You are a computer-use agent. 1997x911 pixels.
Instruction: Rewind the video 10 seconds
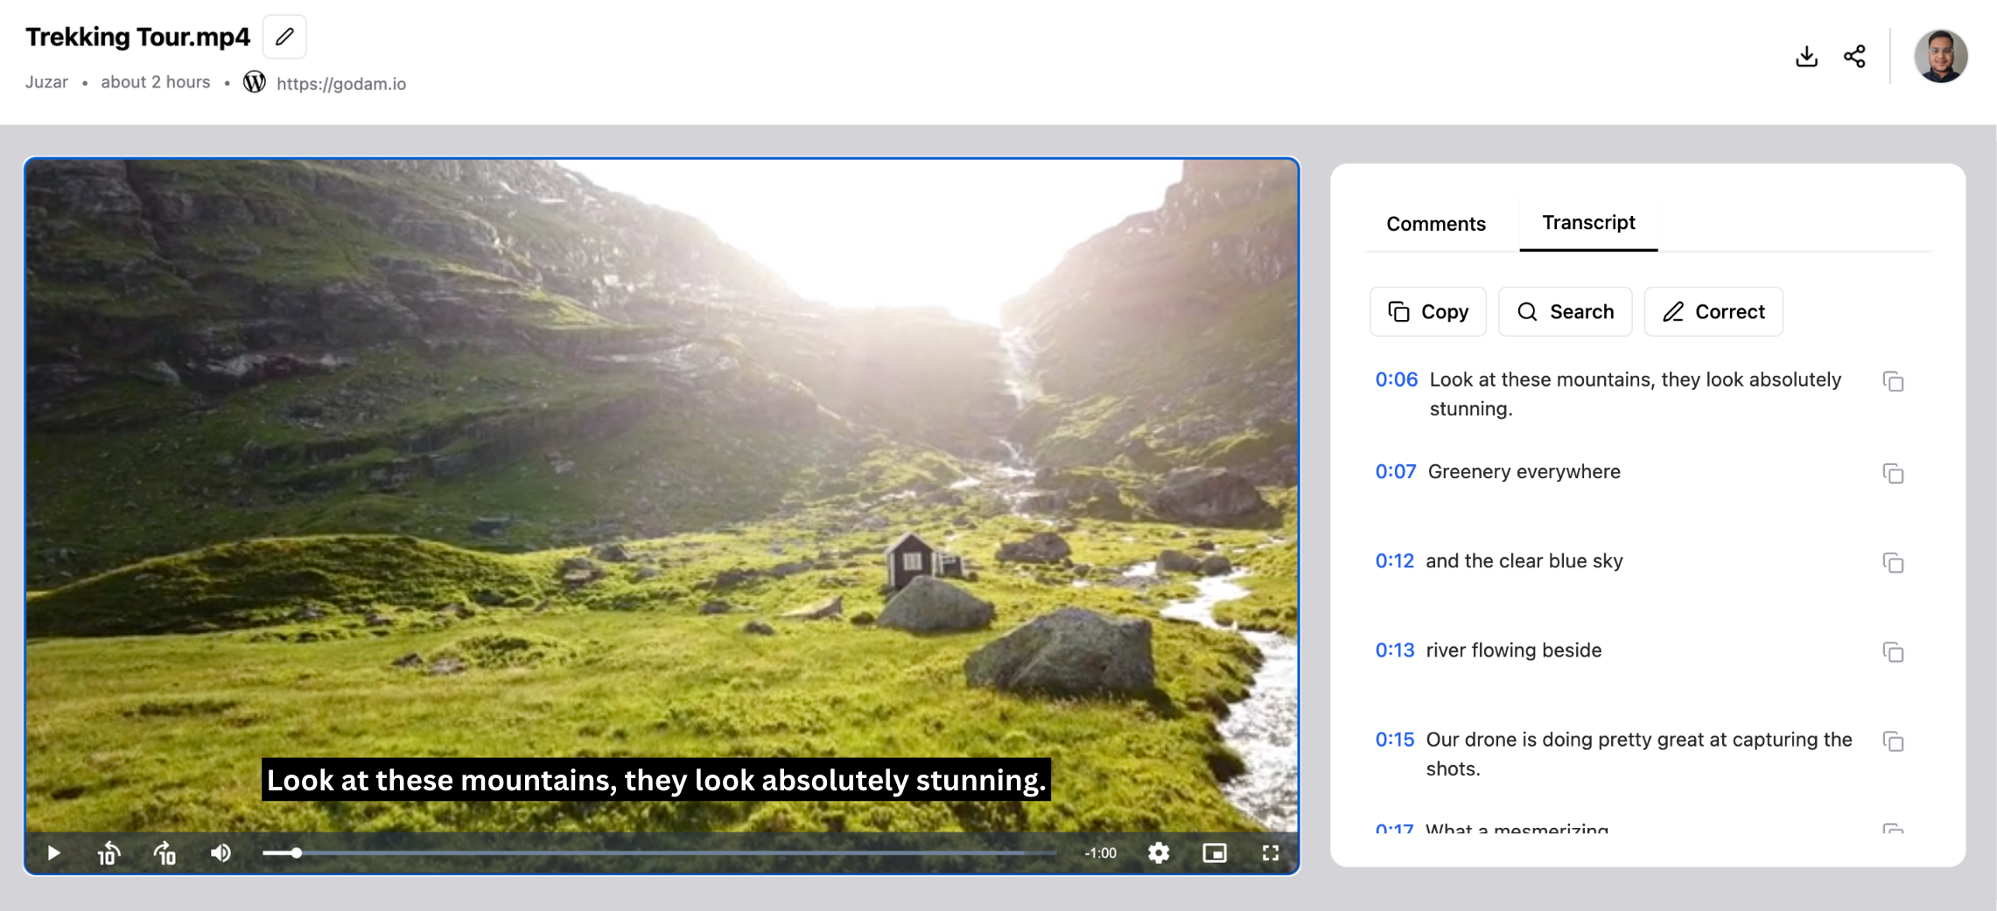pyautogui.click(x=109, y=852)
